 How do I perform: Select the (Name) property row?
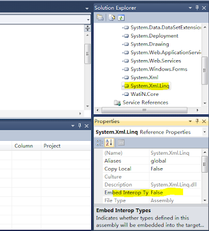pyautogui.click(x=152, y=153)
